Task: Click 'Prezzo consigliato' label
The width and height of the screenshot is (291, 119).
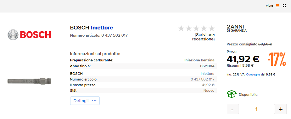Action: point(242,44)
